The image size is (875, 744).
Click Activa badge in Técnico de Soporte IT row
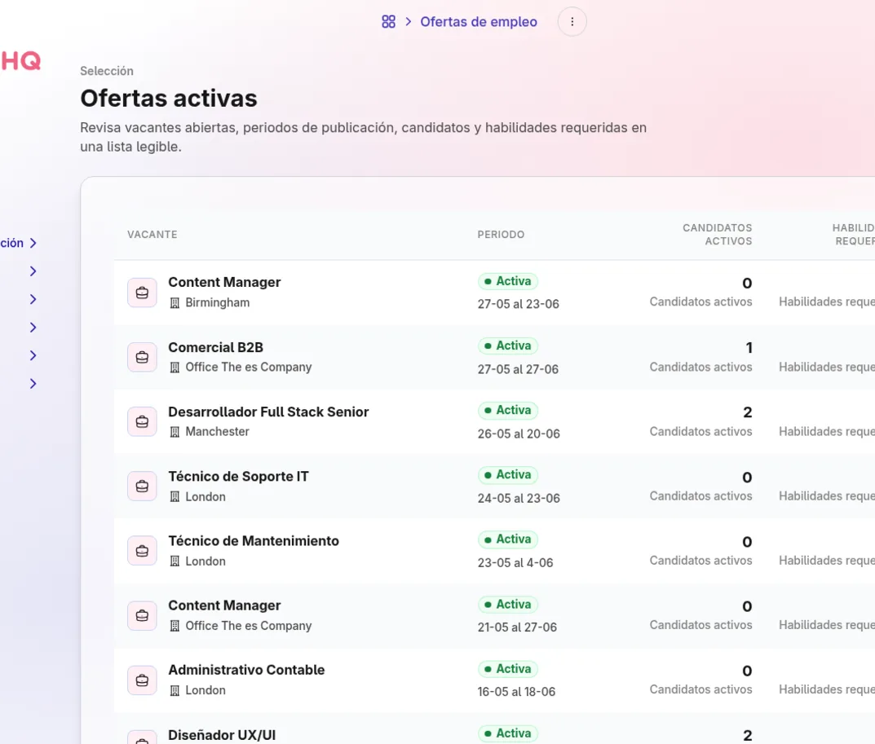(x=508, y=474)
